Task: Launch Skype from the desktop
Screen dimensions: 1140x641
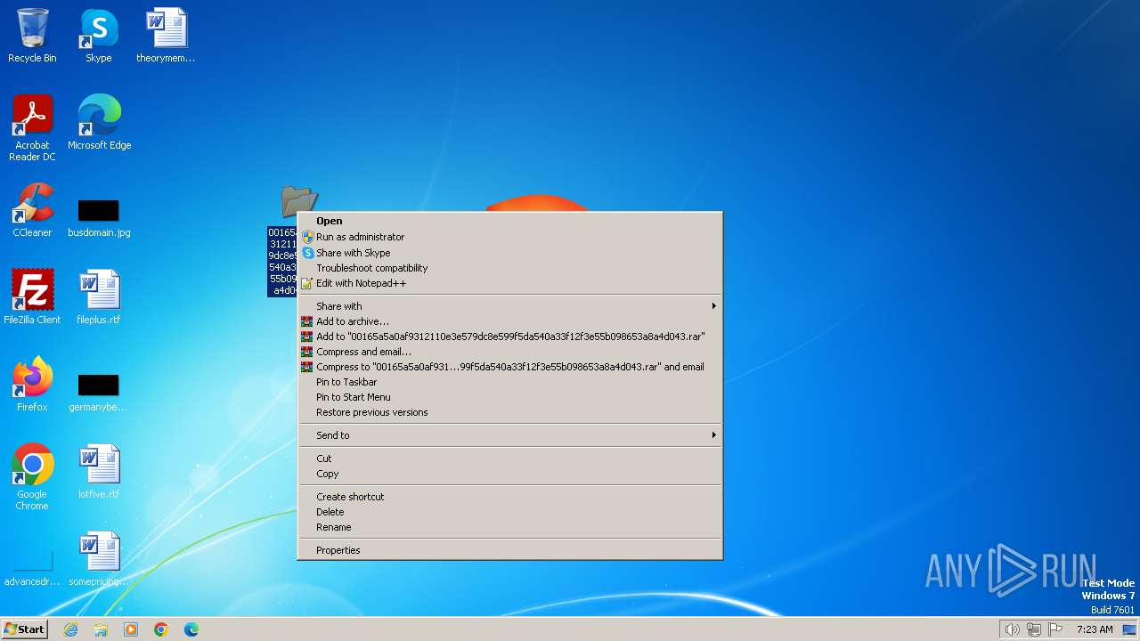Action: tap(99, 36)
